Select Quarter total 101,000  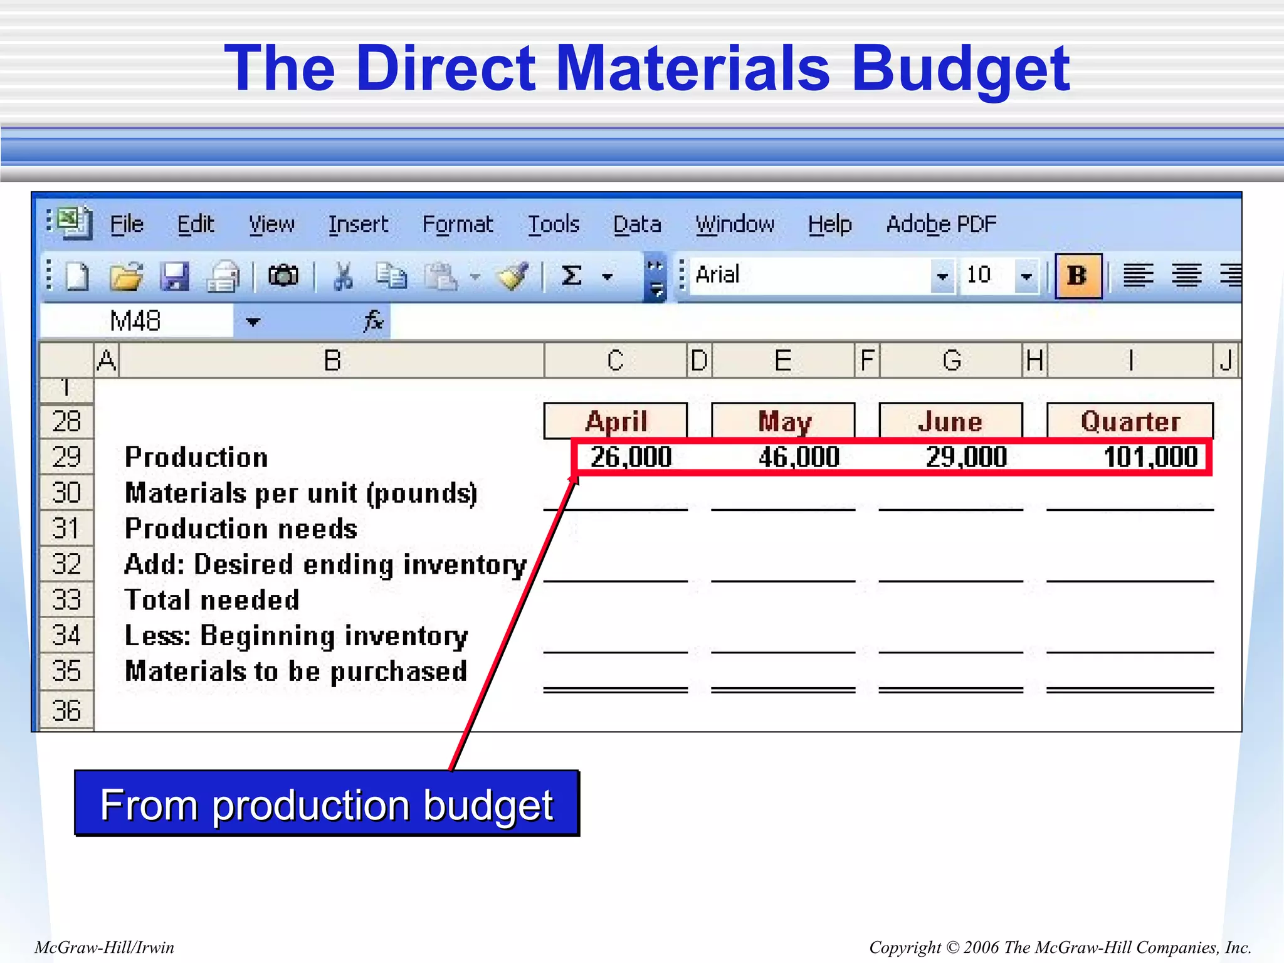1150,457
